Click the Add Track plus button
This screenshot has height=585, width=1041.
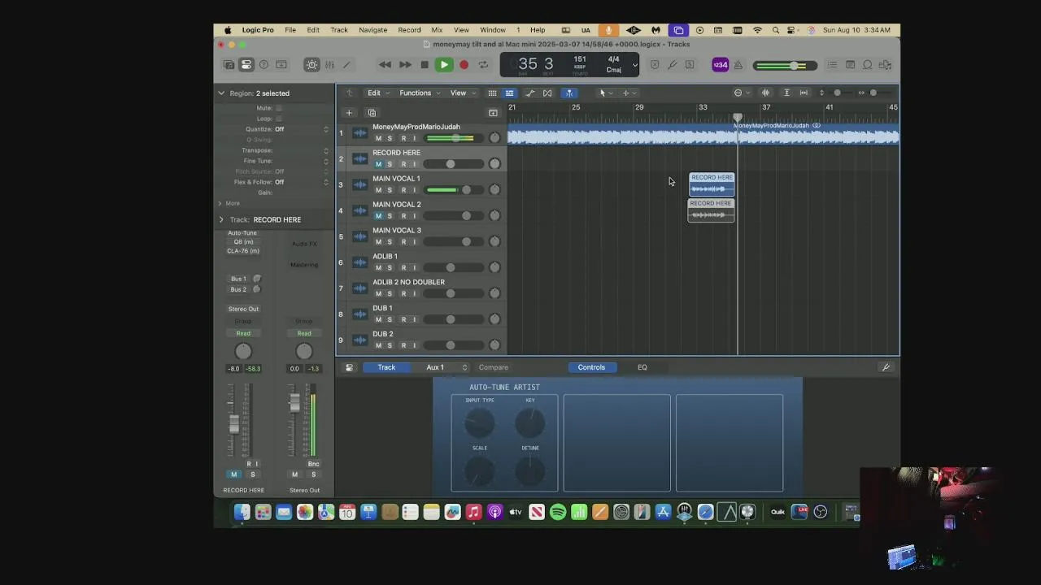tap(349, 113)
